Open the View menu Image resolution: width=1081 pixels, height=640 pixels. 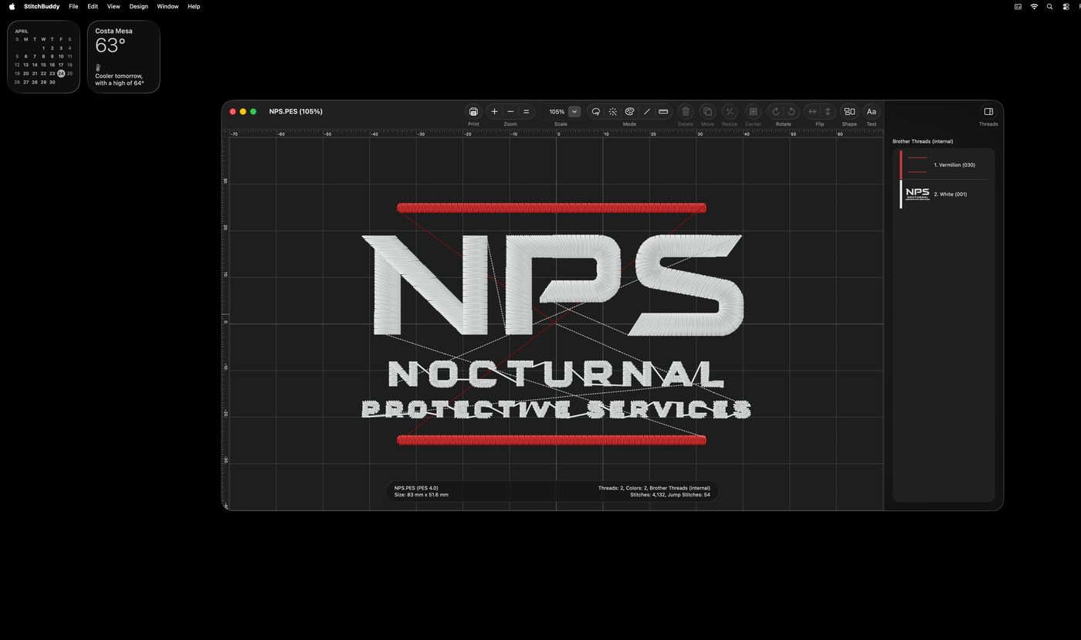[x=114, y=6]
